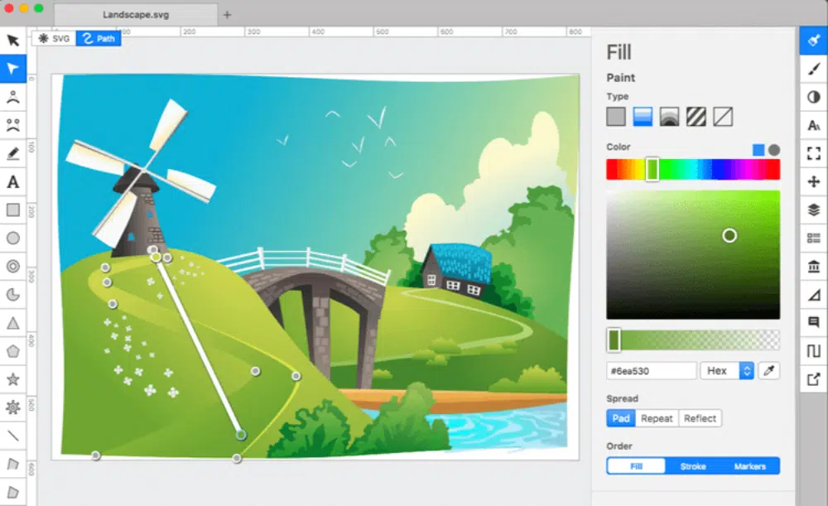
Task: Select the Rectangle shape tool
Action: (x=13, y=210)
